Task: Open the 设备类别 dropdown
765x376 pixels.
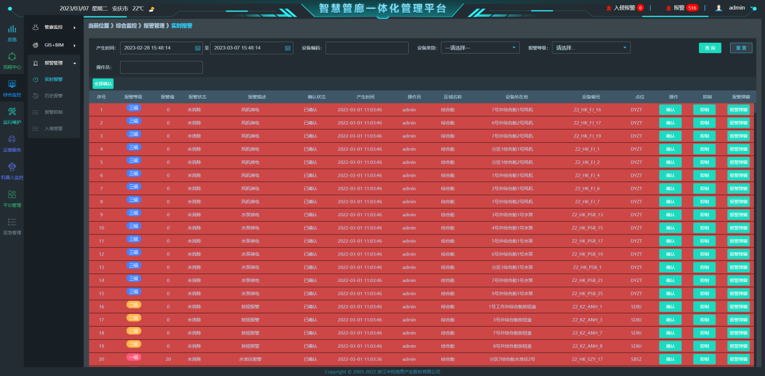Action: (481, 48)
